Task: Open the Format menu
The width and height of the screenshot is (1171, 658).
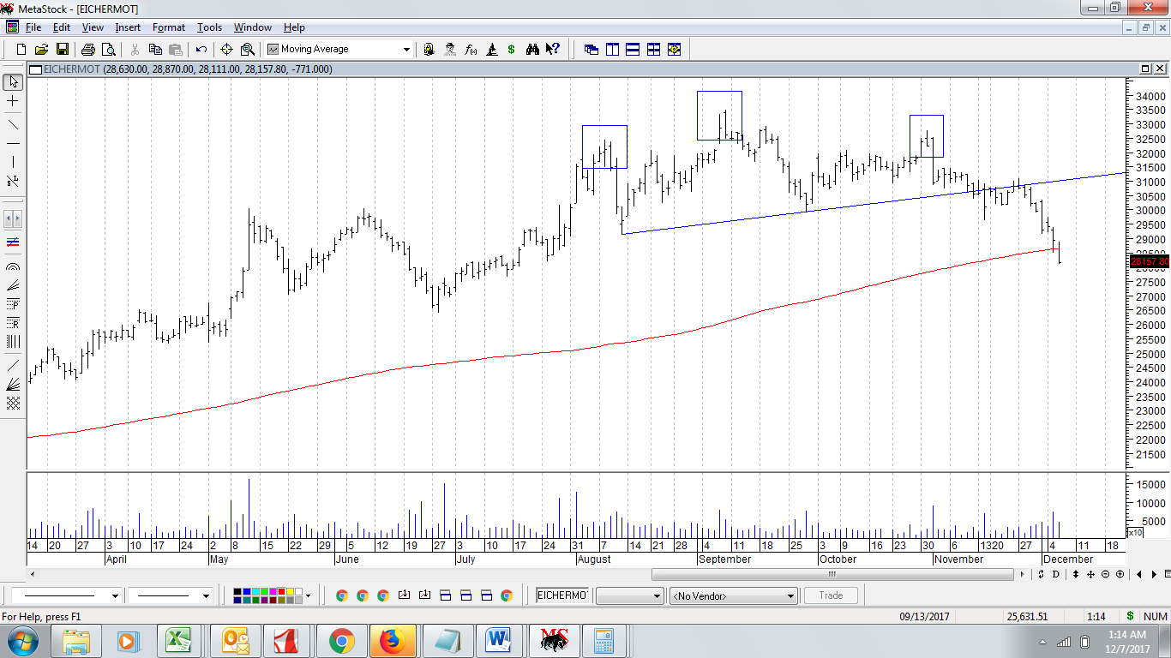Action: click(x=169, y=27)
